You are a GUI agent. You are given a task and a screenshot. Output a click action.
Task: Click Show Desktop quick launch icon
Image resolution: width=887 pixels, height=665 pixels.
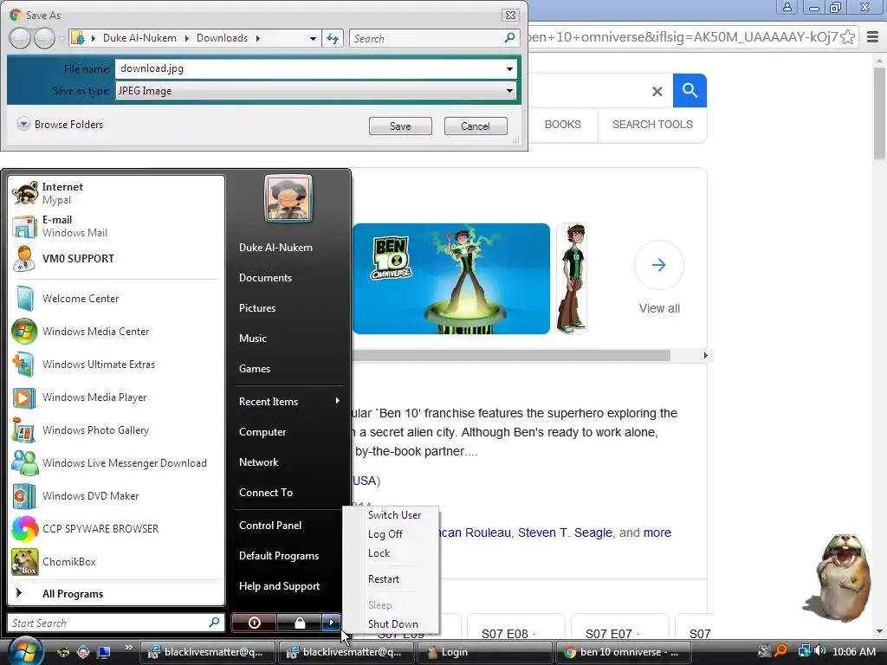click(104, 652)
